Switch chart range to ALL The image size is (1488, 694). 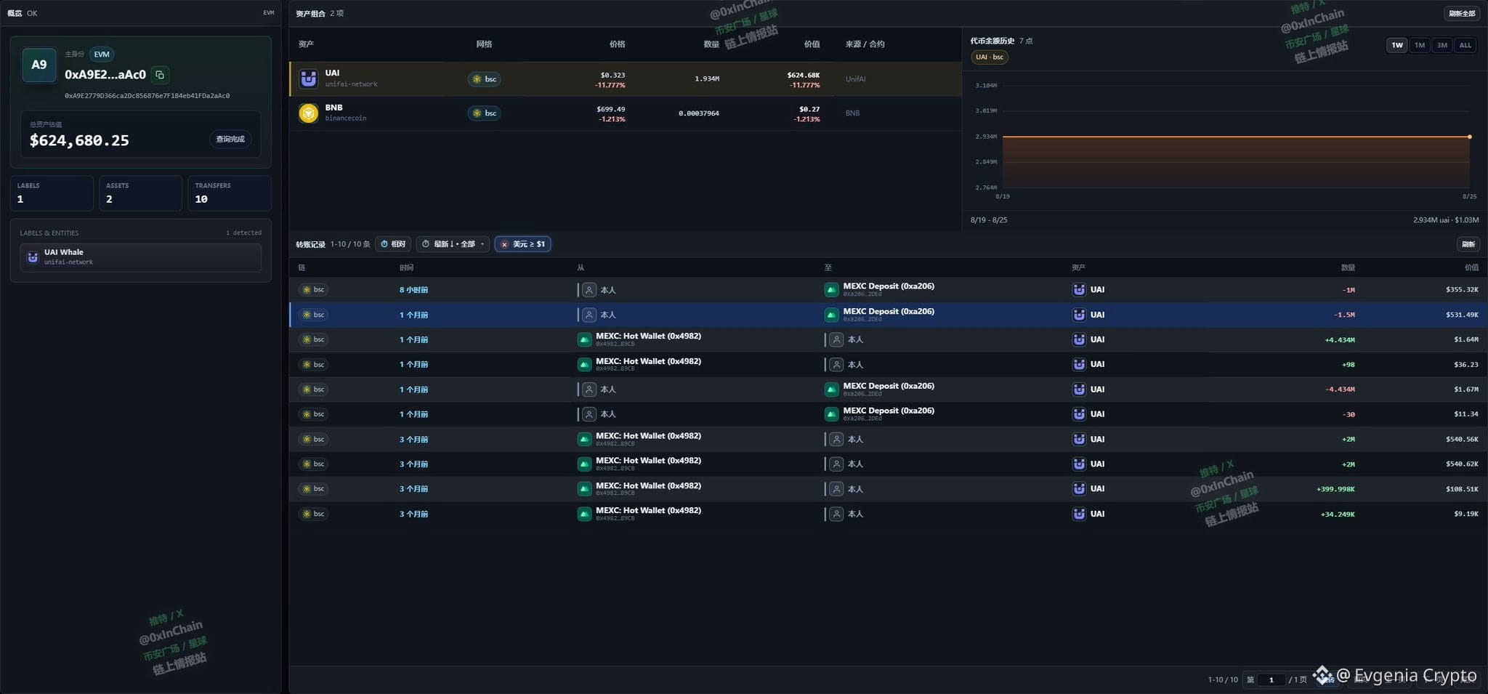(1465, 45)
